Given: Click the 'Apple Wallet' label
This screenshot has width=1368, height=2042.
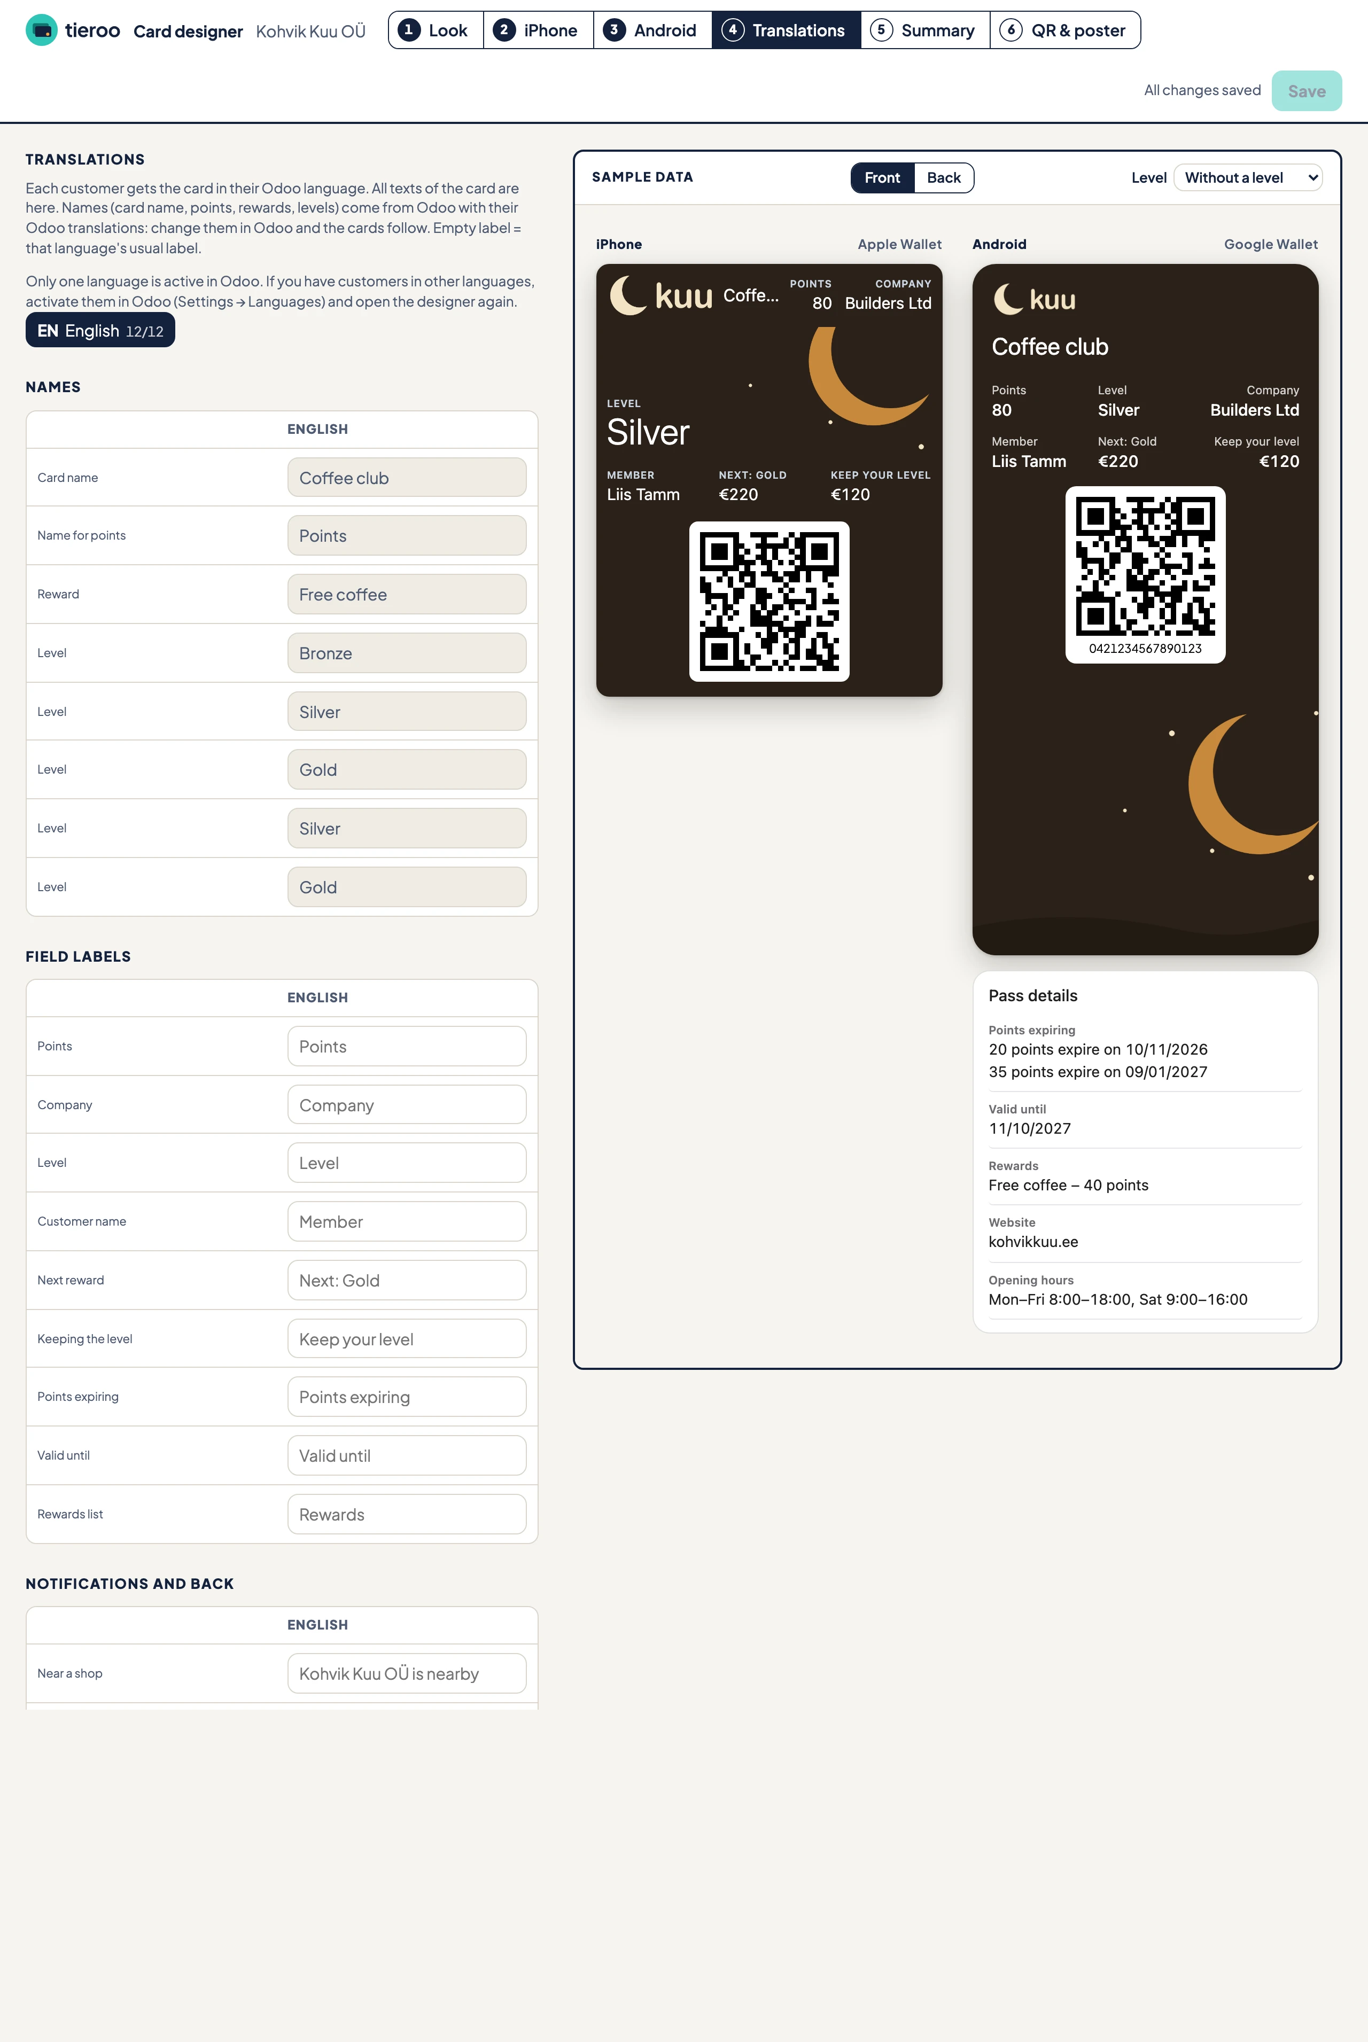Looking at the screenshot, I should [x=899, y=244].
